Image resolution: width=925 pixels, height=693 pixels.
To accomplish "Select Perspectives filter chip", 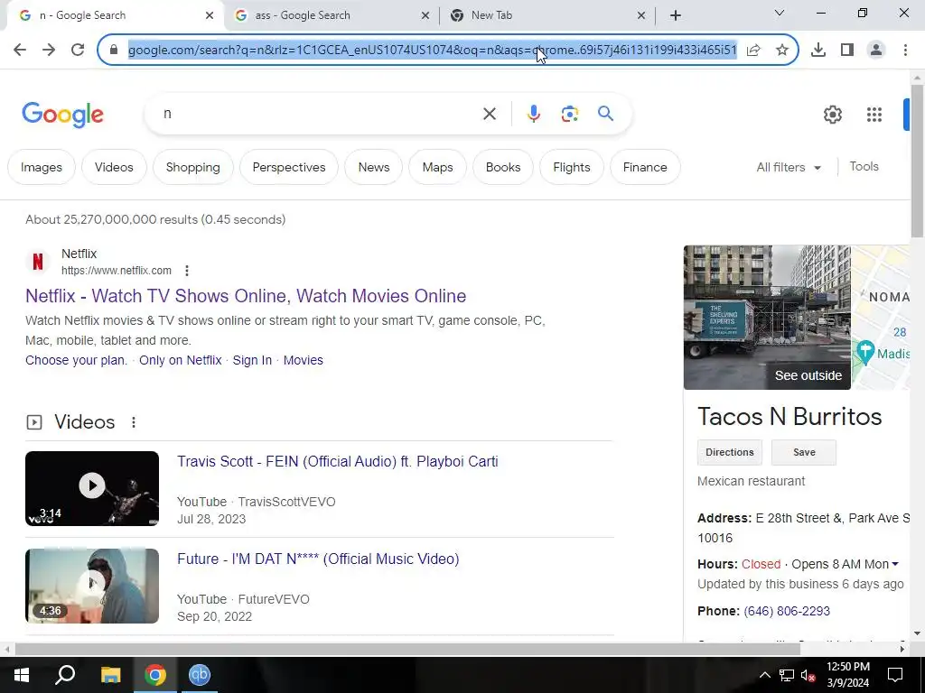I will coord(289,167).
